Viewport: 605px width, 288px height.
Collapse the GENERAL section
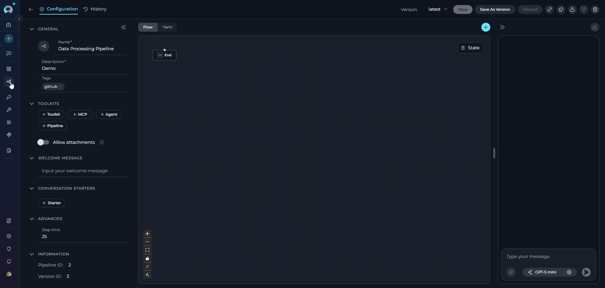click(x=32, y=29)
